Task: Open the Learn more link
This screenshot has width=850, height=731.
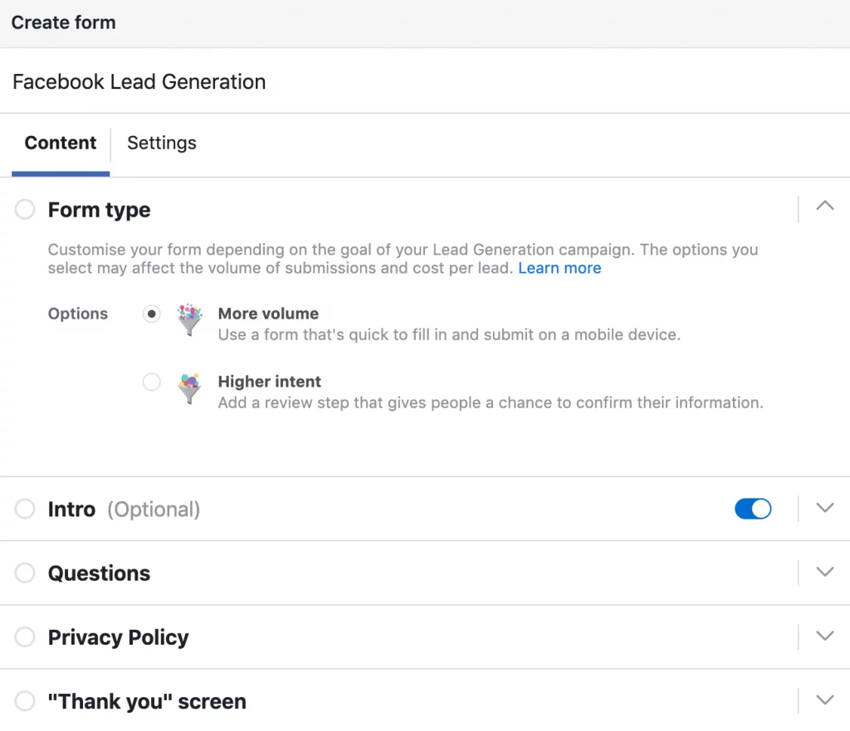Action: [x=559, y=268]
